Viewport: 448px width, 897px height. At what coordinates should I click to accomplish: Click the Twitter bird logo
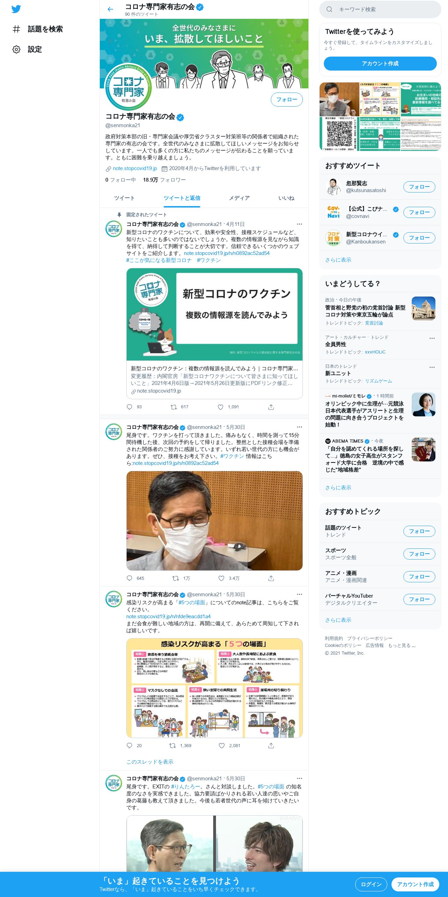pyautogui.click(x=16, y=9)
